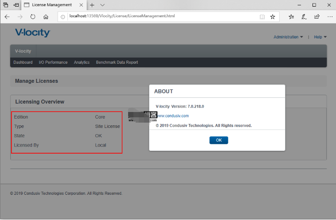336x220 pixels.
Task: Click the Local value
Action: pos(101,145)
